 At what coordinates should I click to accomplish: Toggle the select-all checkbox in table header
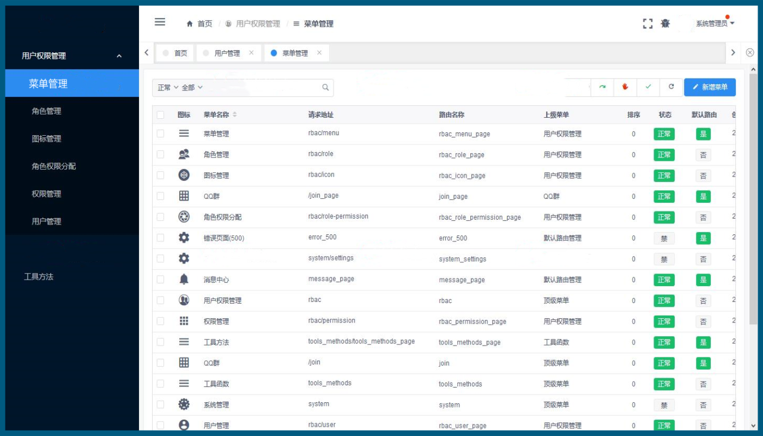point(160,115)
